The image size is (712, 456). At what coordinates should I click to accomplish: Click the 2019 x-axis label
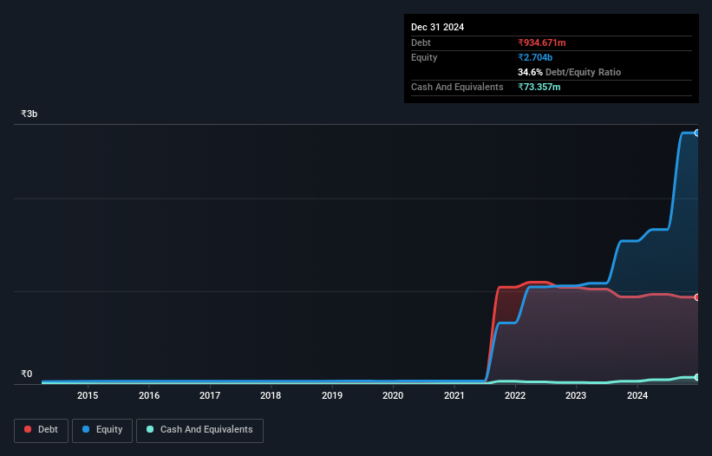coord(332,395)
